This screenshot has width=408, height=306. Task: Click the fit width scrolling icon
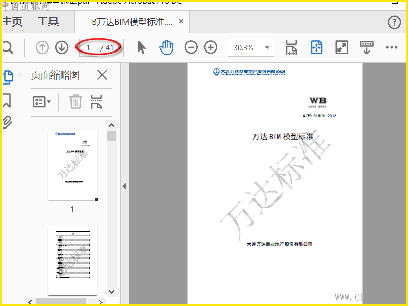pyautogui.click(x=291, y=47)
